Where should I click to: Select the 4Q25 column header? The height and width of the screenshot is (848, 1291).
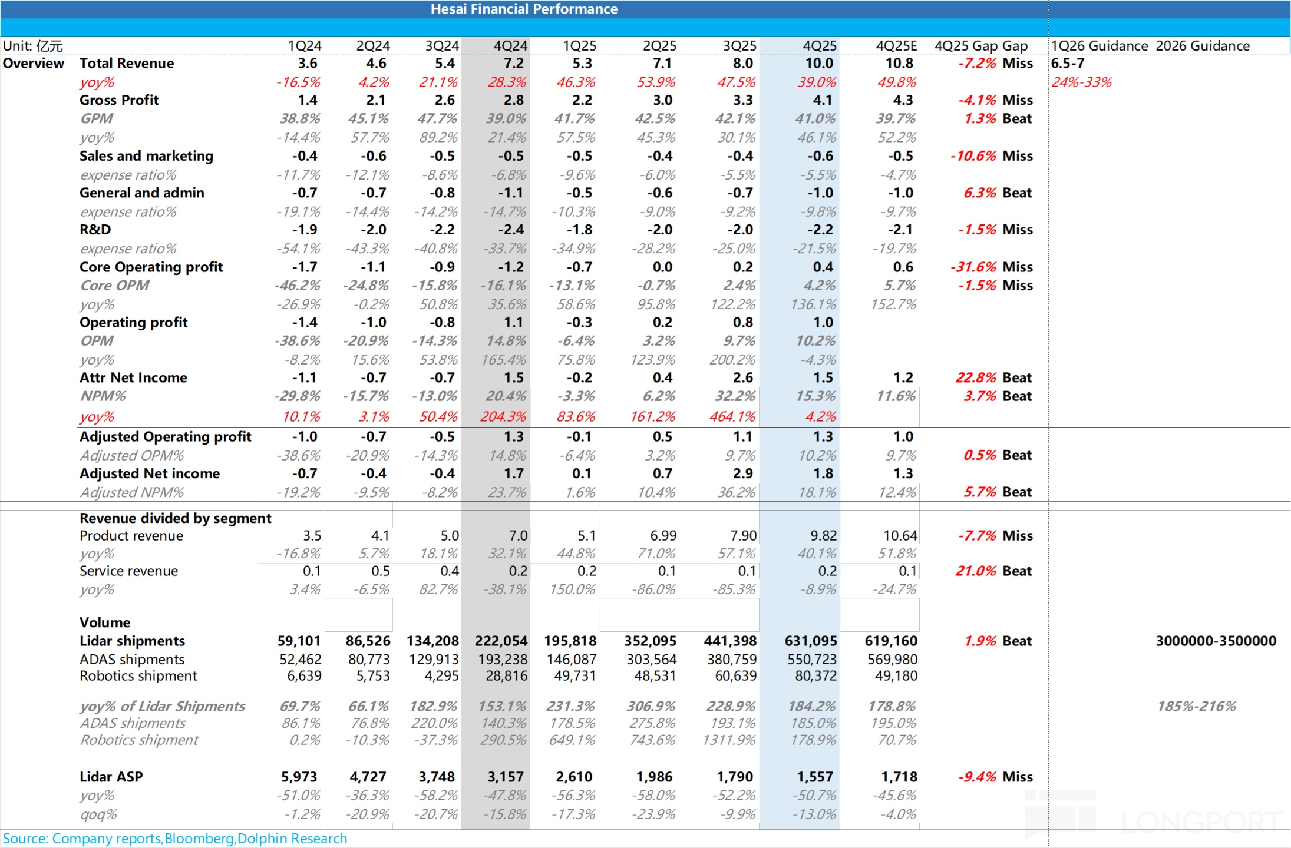819,46
